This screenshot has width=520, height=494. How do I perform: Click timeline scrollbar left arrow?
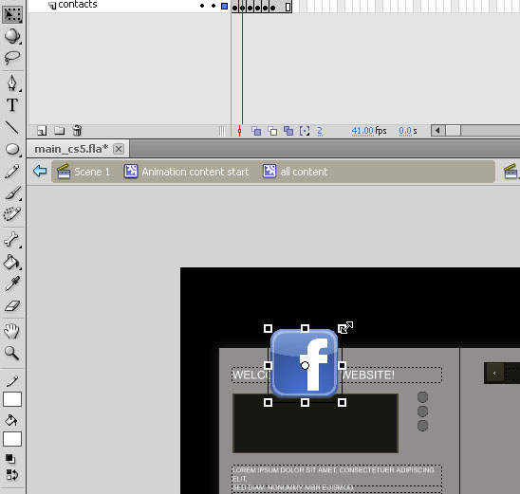[437, 131]
